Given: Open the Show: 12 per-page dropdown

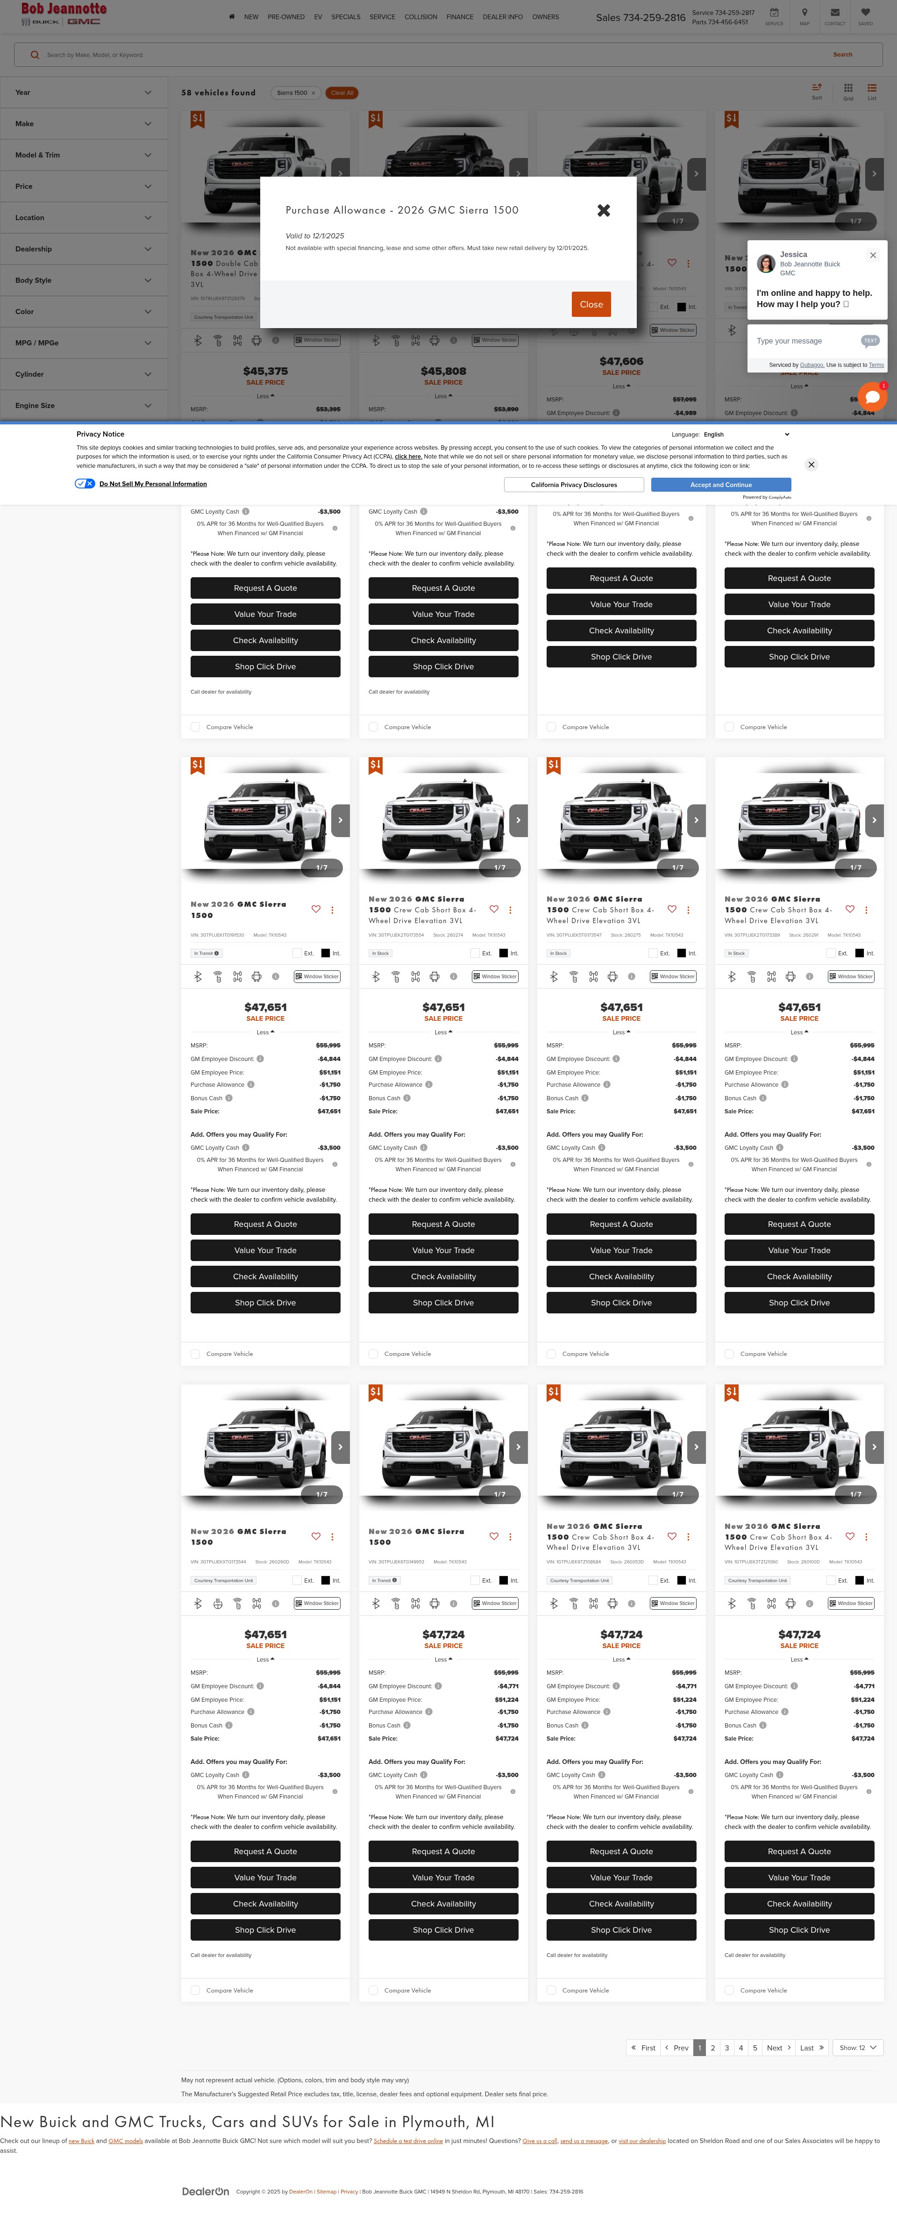Looking at the screenshot, I should click(858, 2047).
